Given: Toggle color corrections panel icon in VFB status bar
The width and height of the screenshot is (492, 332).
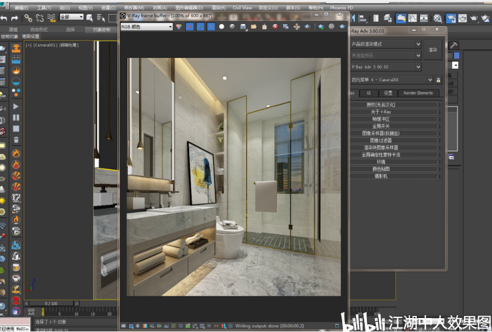Looking at the screenshot, I should pos(124,326).
